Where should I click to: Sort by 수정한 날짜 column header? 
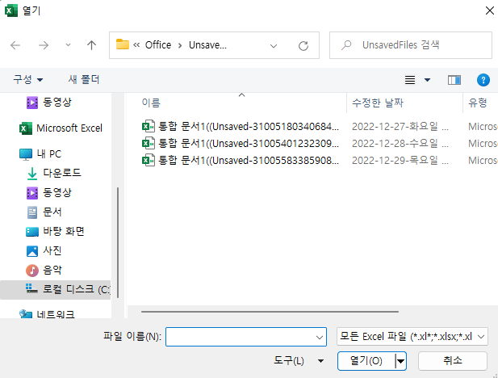[378, 103]
